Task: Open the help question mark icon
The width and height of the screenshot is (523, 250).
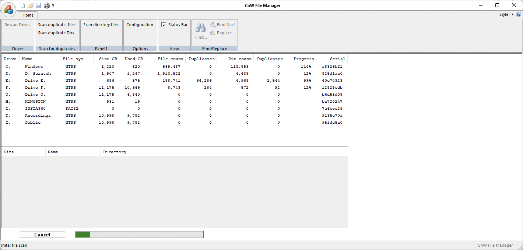Action: [519, 15]
